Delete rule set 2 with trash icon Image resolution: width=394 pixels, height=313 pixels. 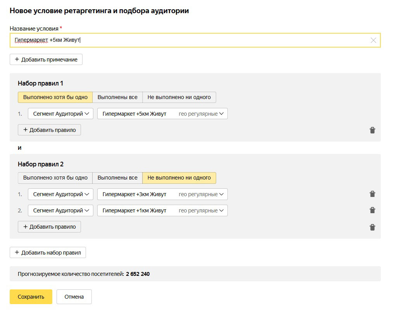point(372,227)
